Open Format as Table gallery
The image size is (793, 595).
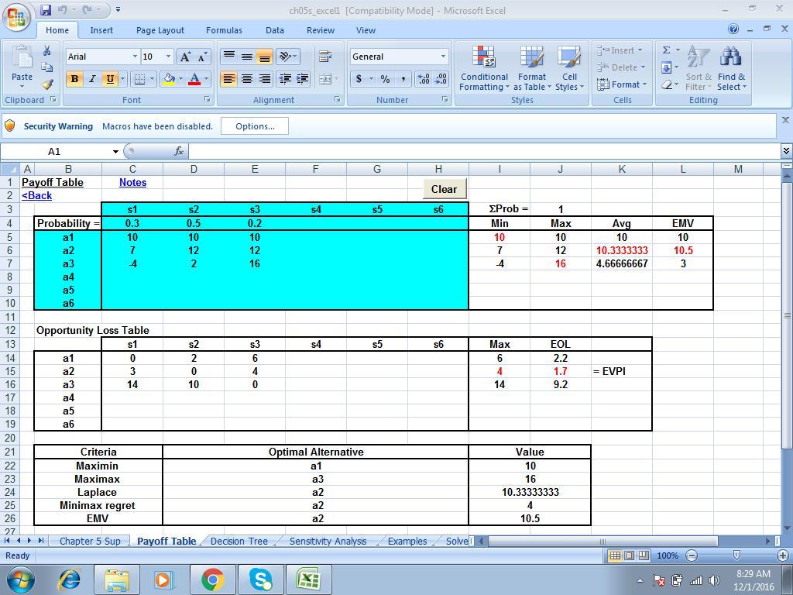[532, 68]
